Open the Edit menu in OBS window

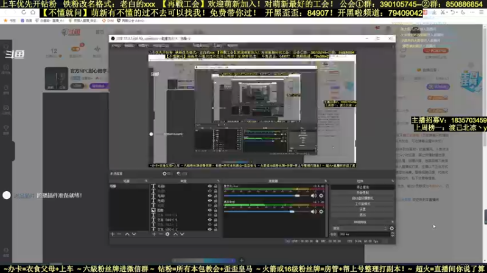tap(129, 46)
